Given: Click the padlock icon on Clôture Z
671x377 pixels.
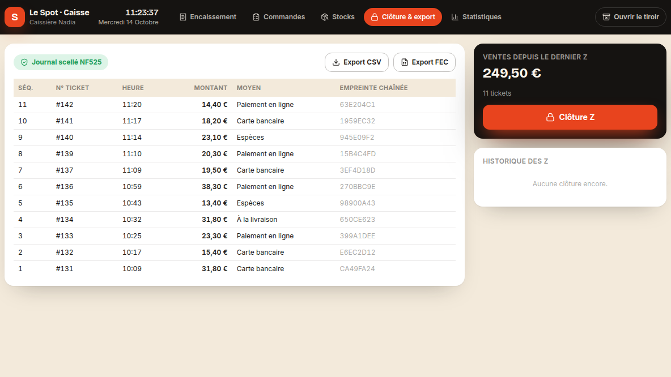Looking at the screenshot, I should (x=550, y=117).
